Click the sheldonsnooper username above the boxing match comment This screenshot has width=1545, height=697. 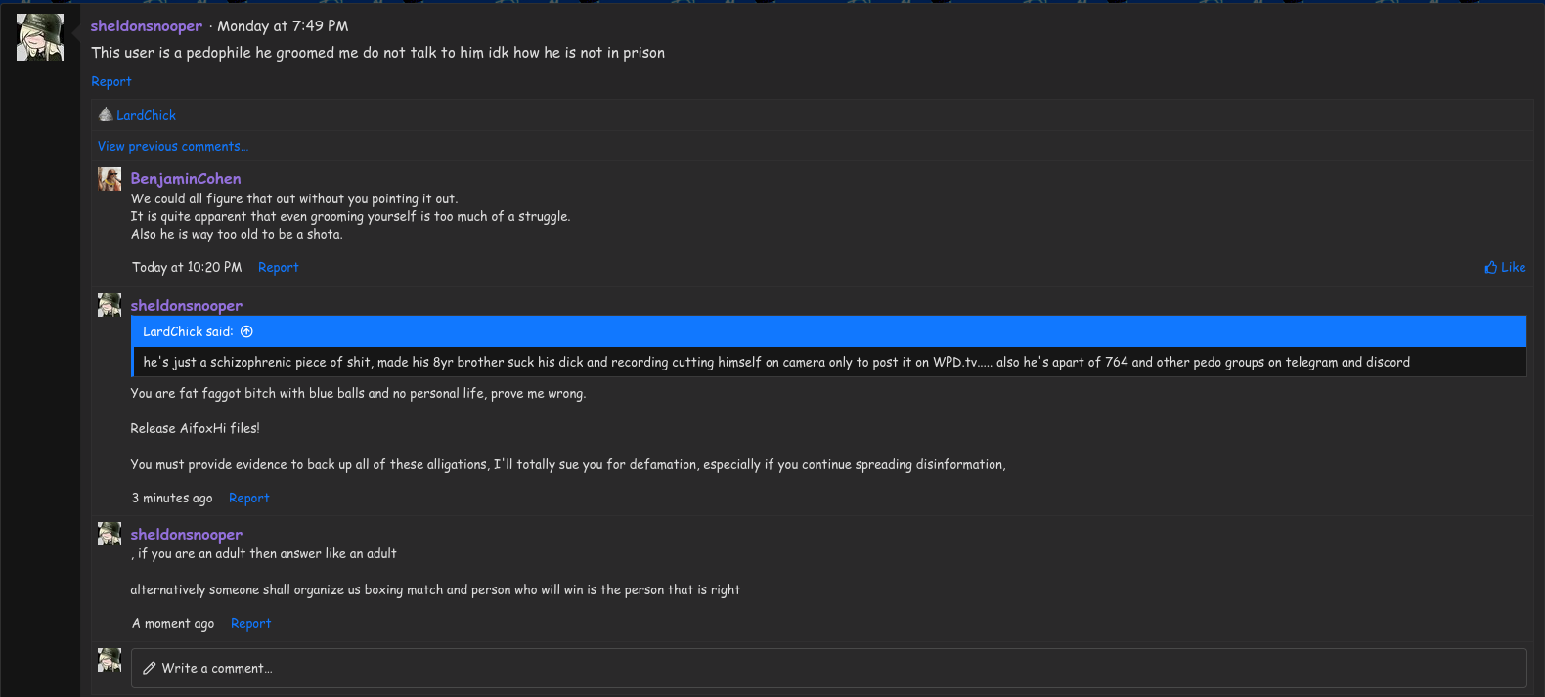(187, 535)
